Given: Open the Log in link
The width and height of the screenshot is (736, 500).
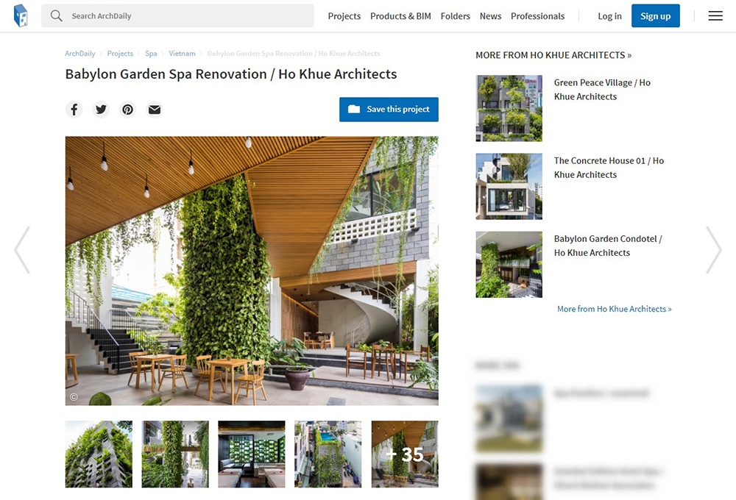Looking at the screenshot, I should [609, 16].
